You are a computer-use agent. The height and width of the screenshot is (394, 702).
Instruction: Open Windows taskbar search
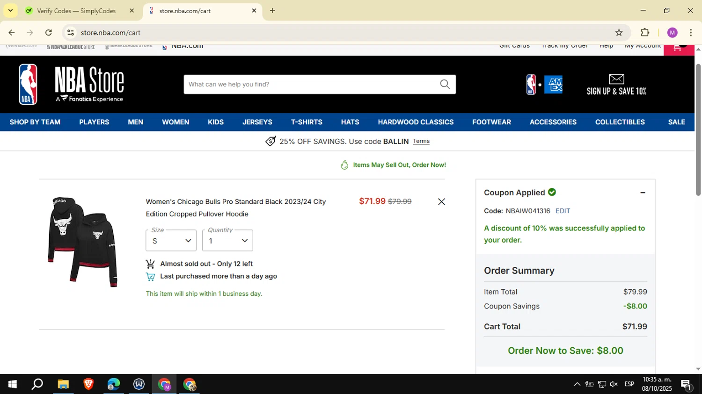pyautogui.click(x=37, y=384)
